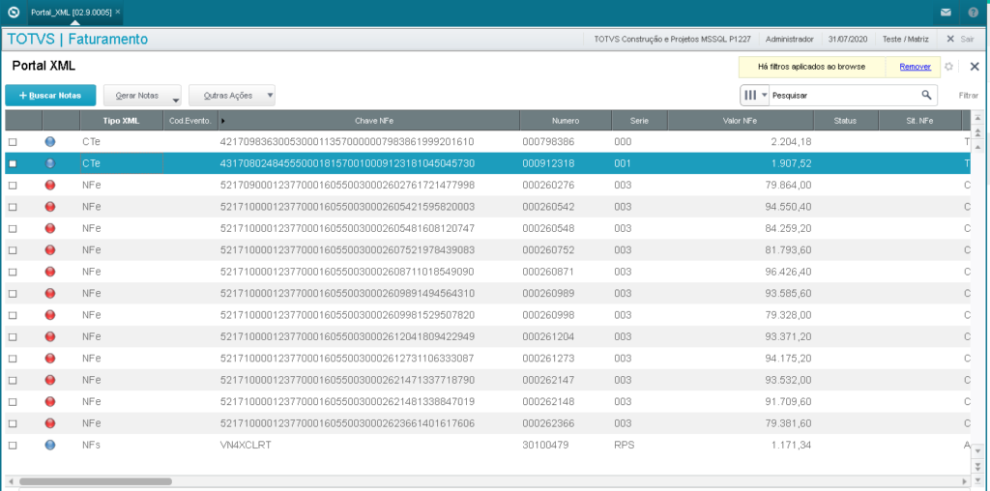Click the search magnifier icon

[926, 96]
